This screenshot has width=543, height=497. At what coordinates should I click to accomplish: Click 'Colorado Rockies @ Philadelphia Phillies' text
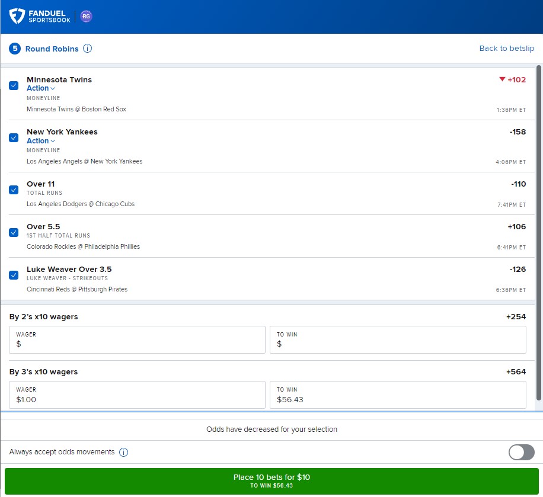(83, 246)
